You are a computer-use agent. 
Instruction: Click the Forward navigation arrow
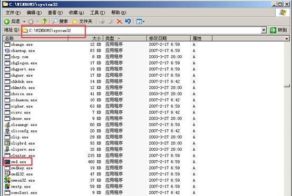(x=31, y=22)
